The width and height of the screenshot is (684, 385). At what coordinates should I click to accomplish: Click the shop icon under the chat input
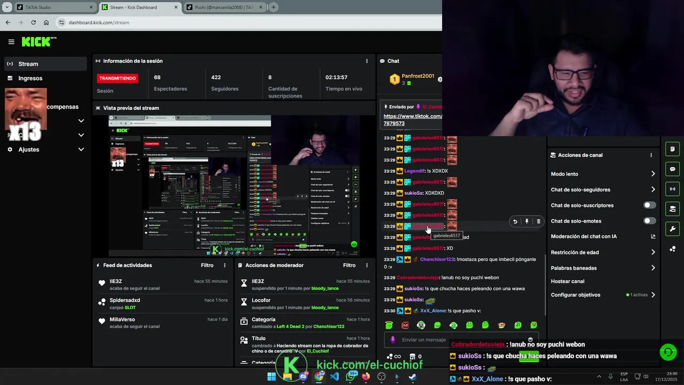click(x=413, y=357)
